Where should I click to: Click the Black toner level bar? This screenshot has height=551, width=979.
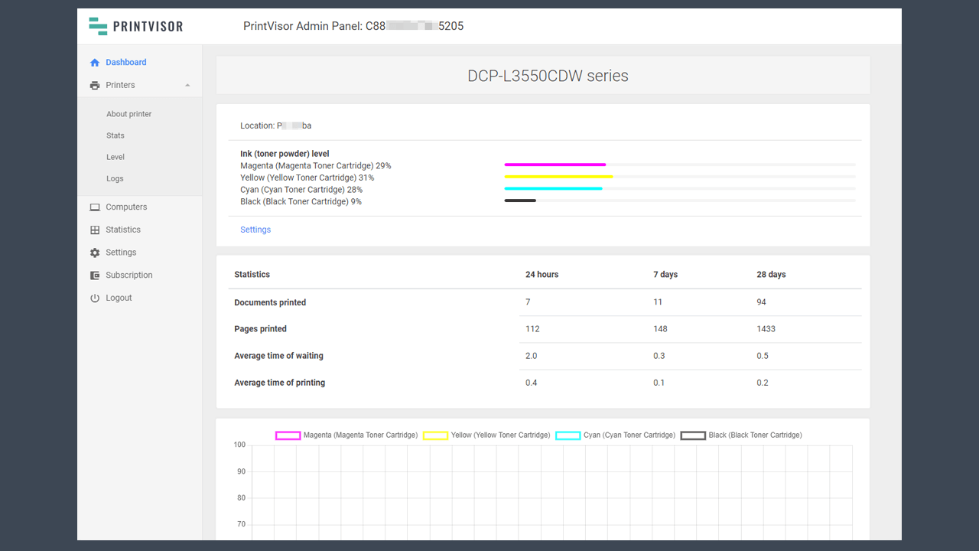(520, 201)
